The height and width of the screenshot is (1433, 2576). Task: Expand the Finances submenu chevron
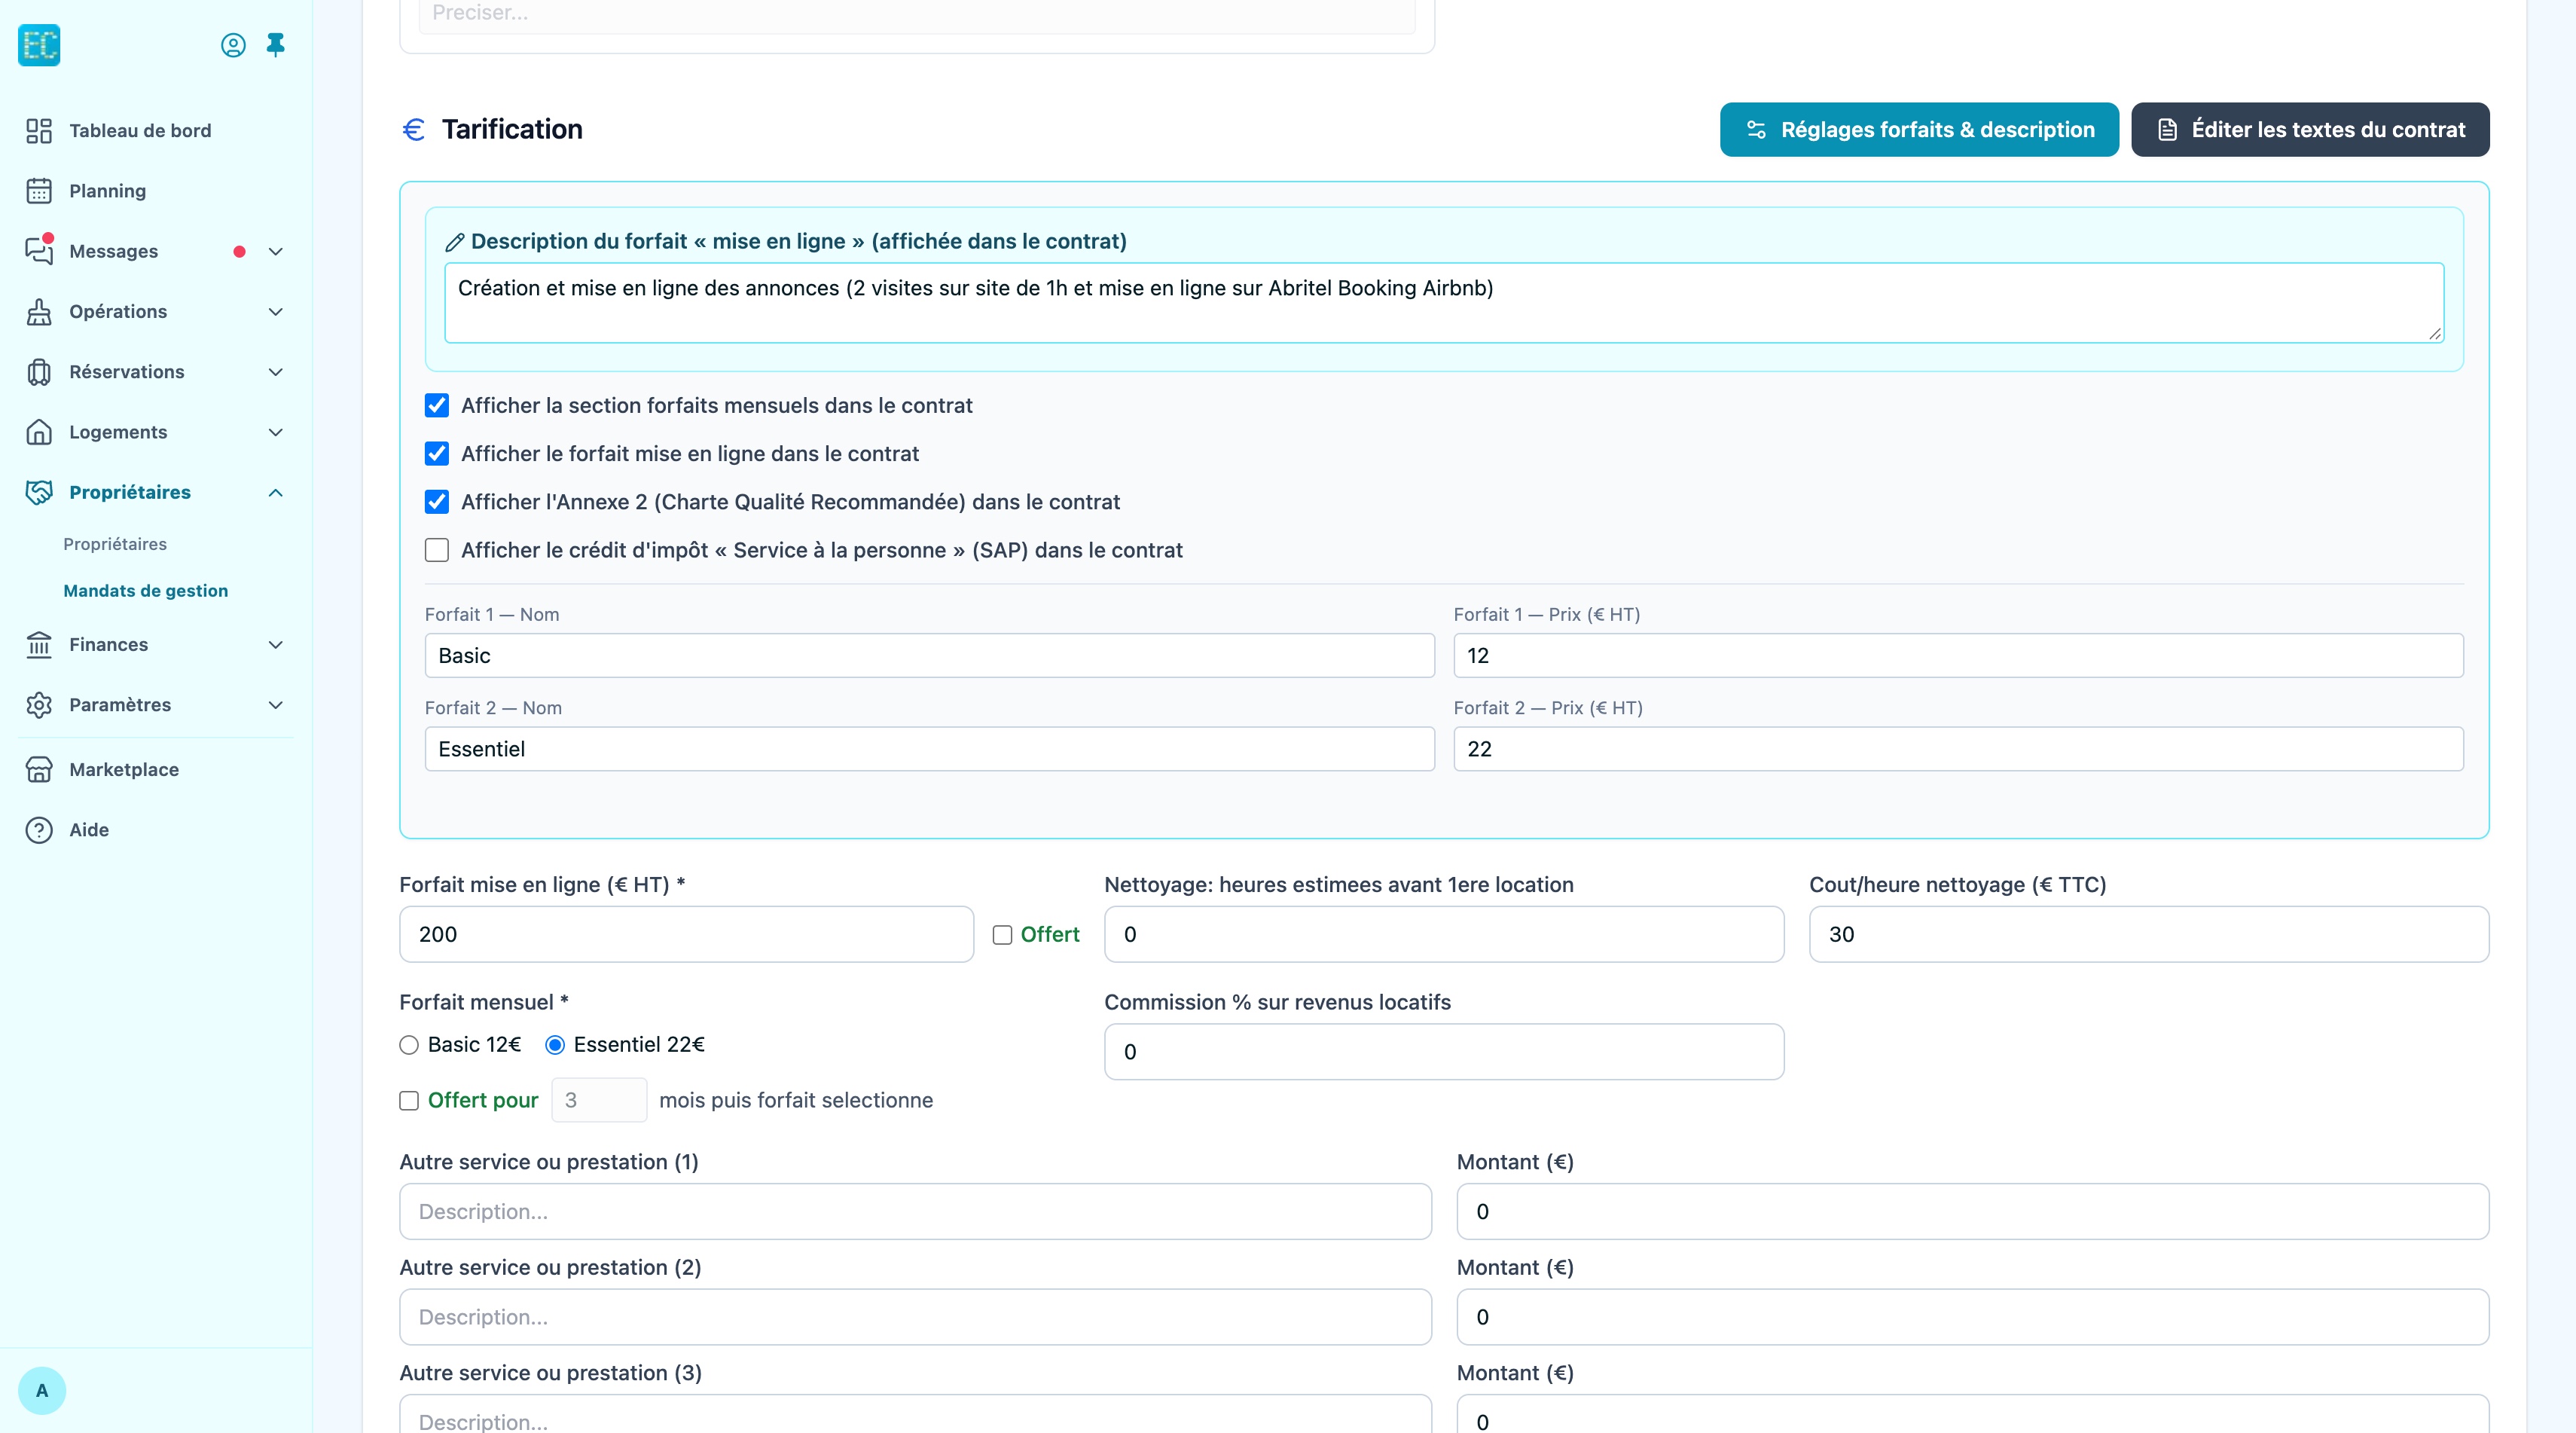click(x=276, y=645)
